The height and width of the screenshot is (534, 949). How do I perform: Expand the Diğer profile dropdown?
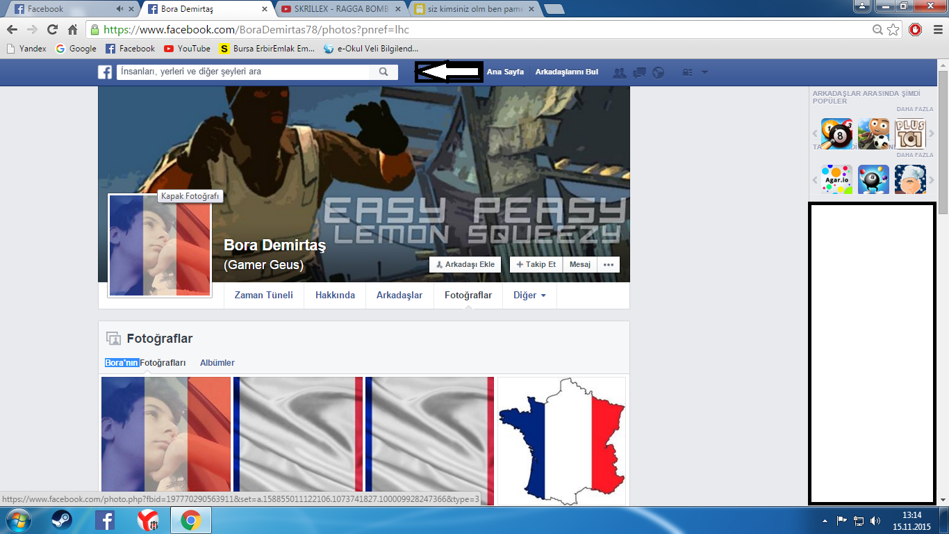529,296
